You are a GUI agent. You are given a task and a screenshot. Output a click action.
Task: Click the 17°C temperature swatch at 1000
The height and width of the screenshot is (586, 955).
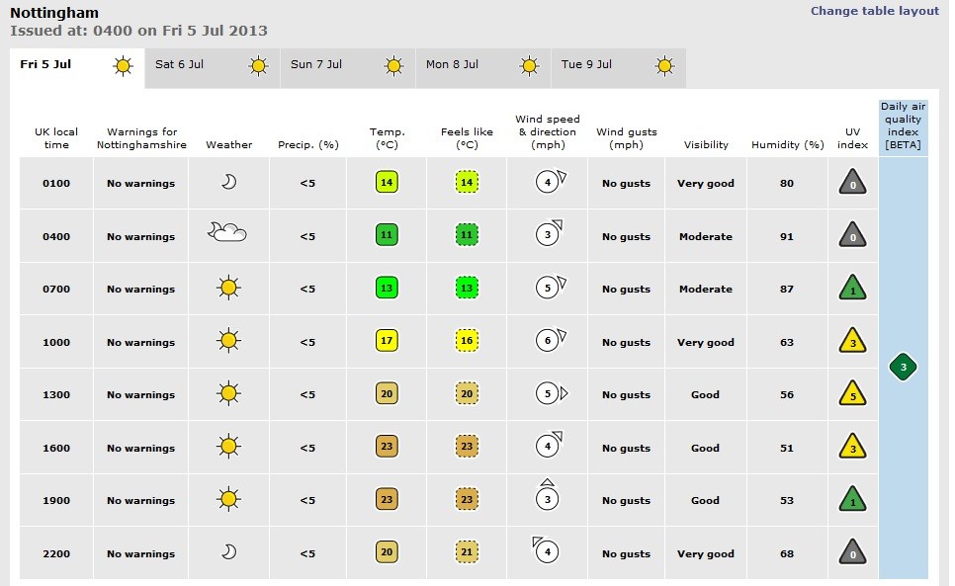pyautogui.click(x=387, y=342)
